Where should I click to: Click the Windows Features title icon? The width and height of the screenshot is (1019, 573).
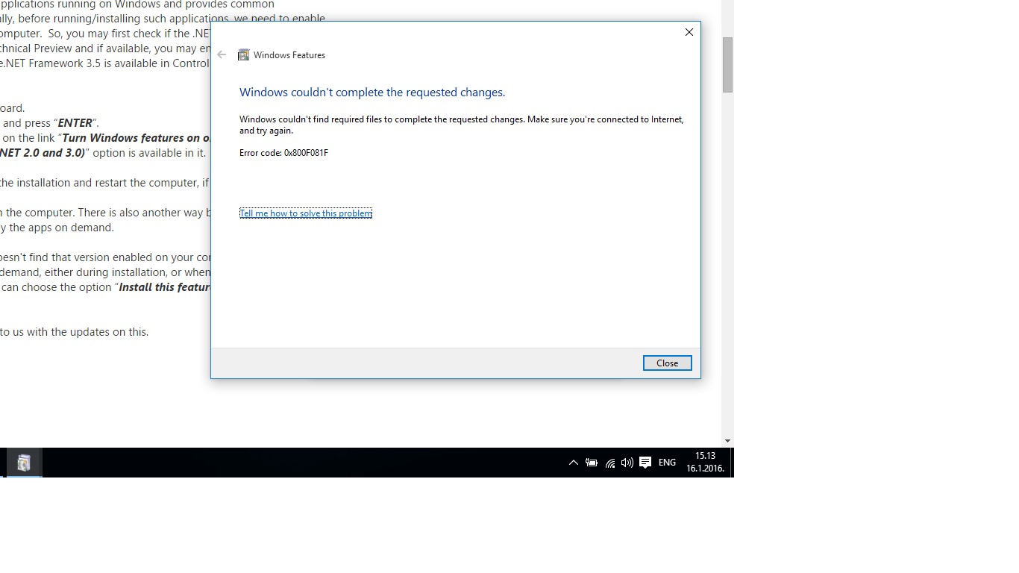coord(243,55)
